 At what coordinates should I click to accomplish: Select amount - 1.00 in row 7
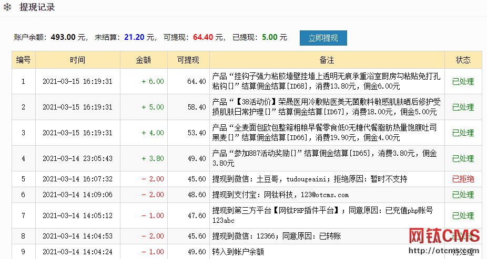pyautogui.click(x=153, y=215)
